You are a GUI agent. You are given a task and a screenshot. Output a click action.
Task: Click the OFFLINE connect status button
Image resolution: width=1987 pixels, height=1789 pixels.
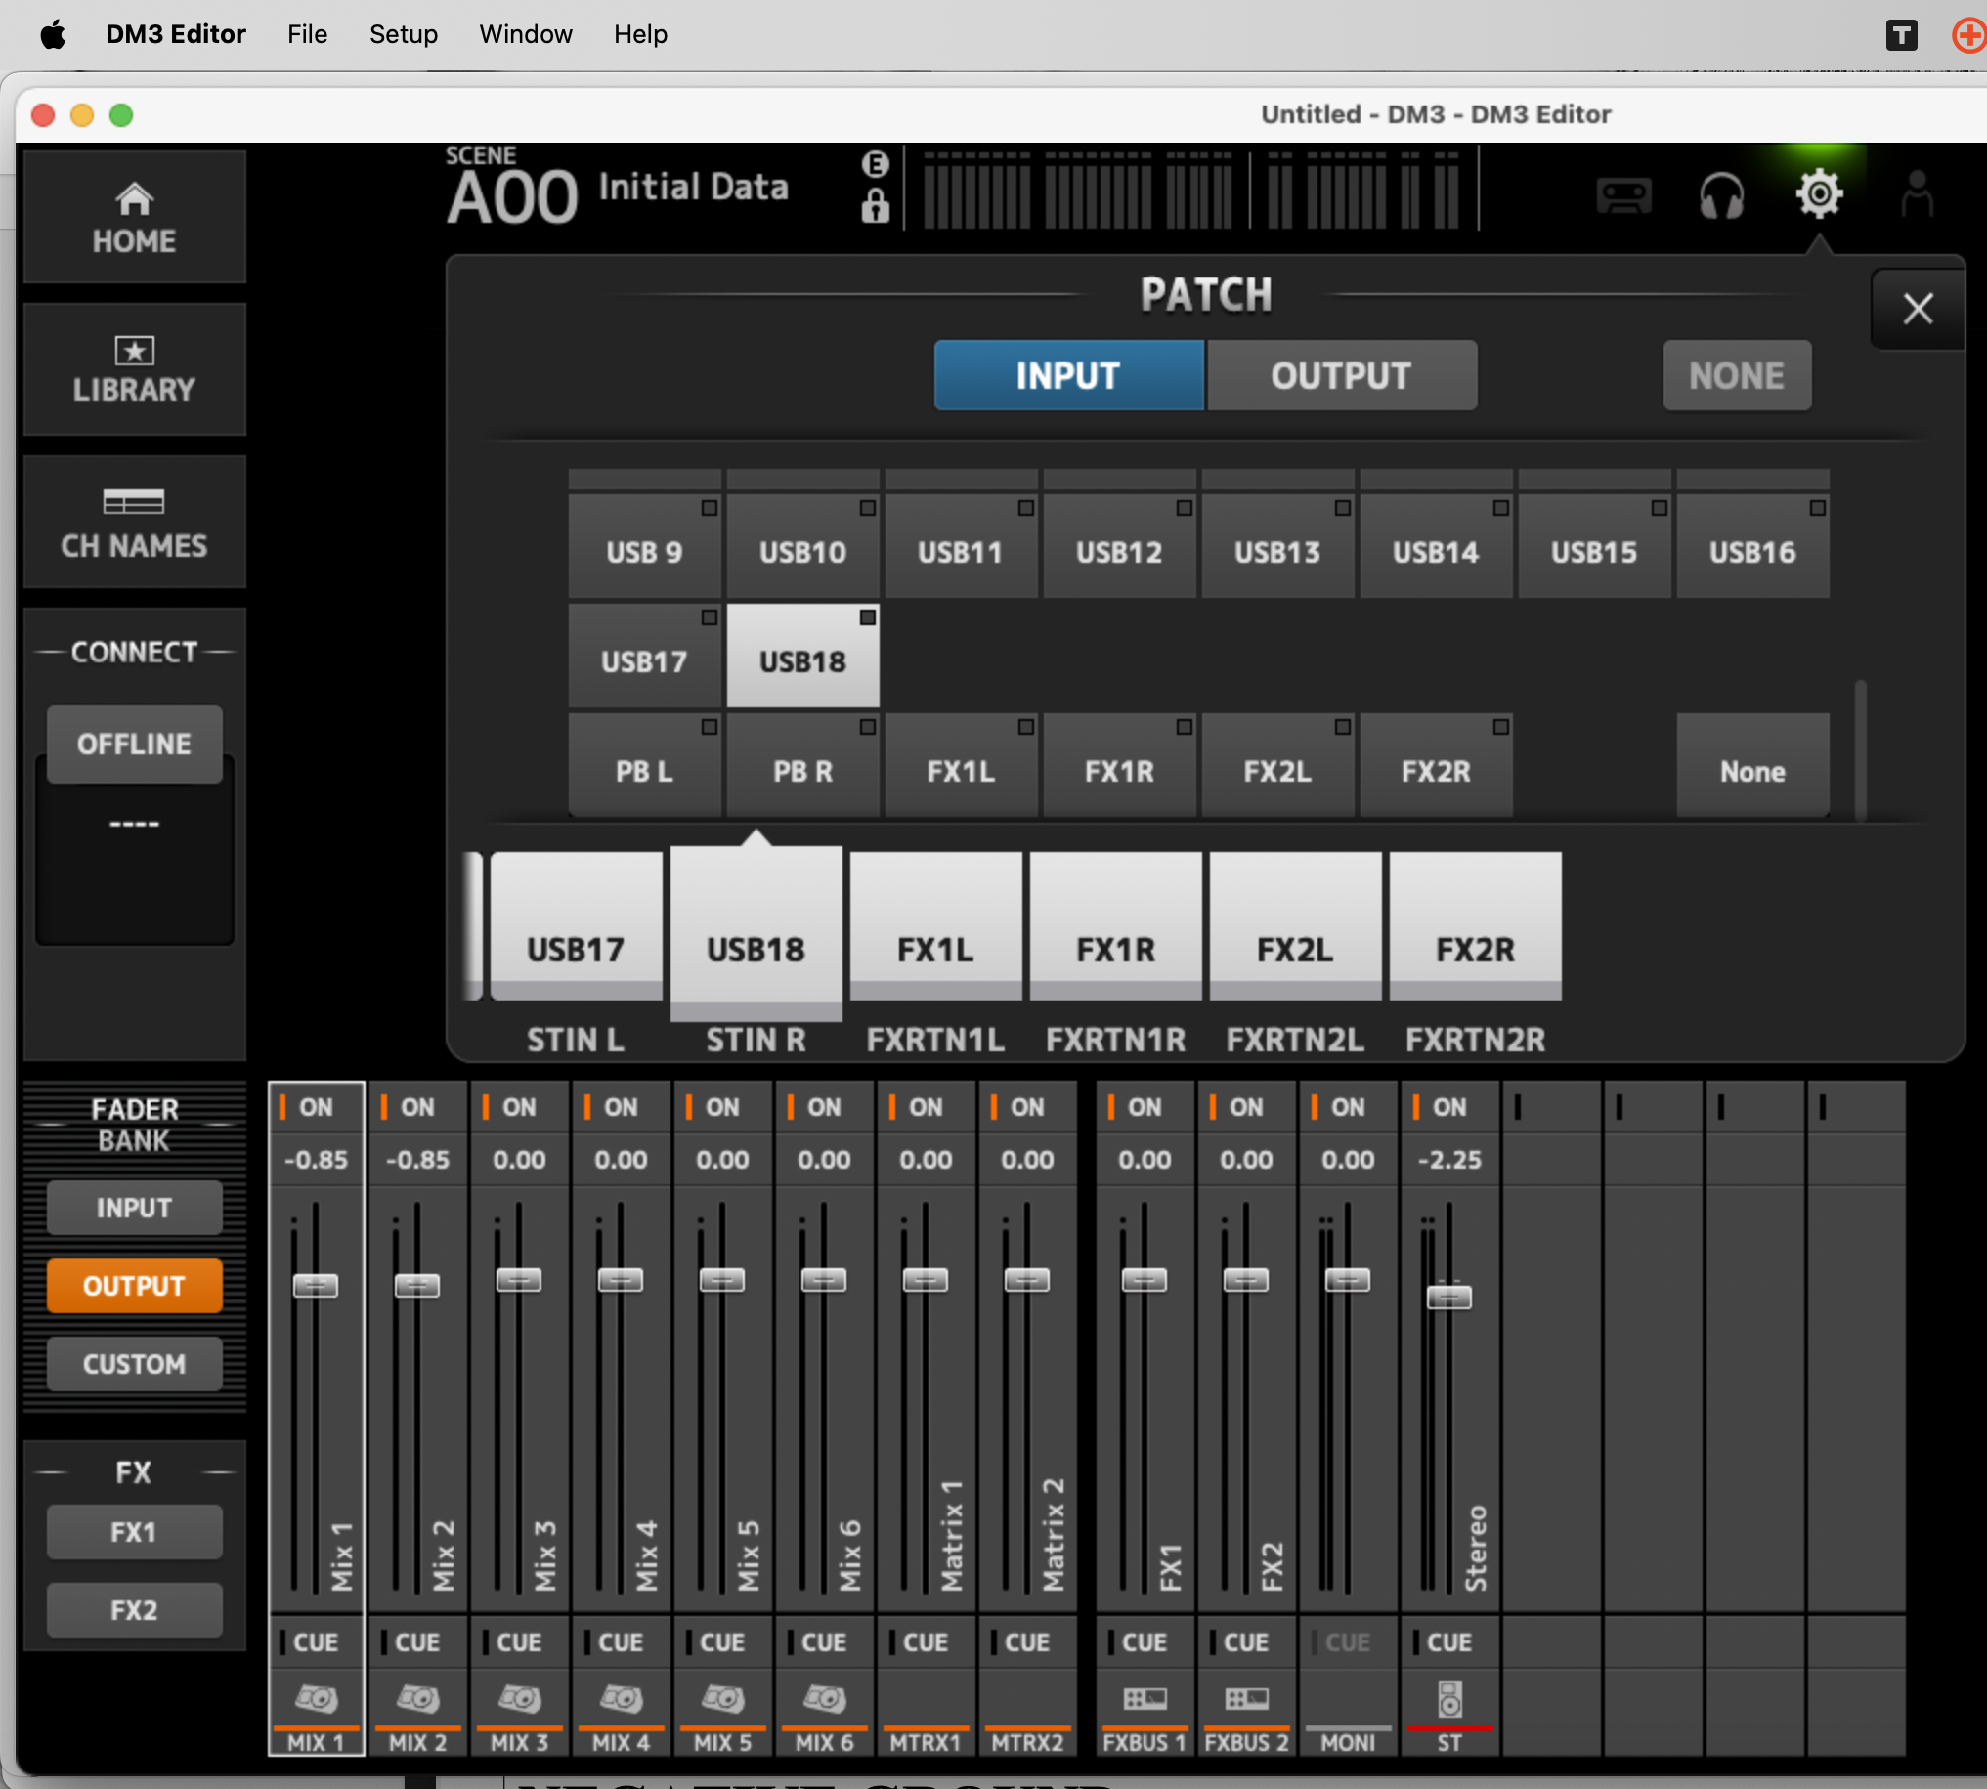135,745
